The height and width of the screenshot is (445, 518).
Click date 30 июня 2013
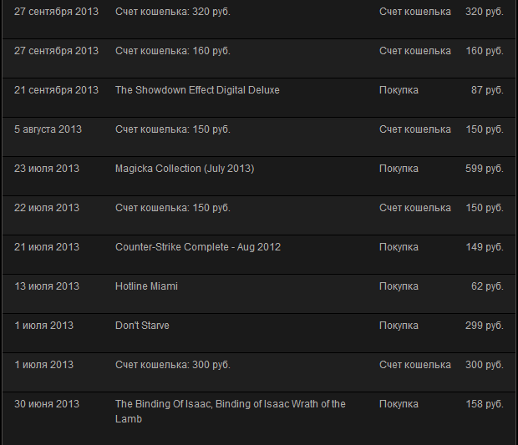[x=47, y=404]
